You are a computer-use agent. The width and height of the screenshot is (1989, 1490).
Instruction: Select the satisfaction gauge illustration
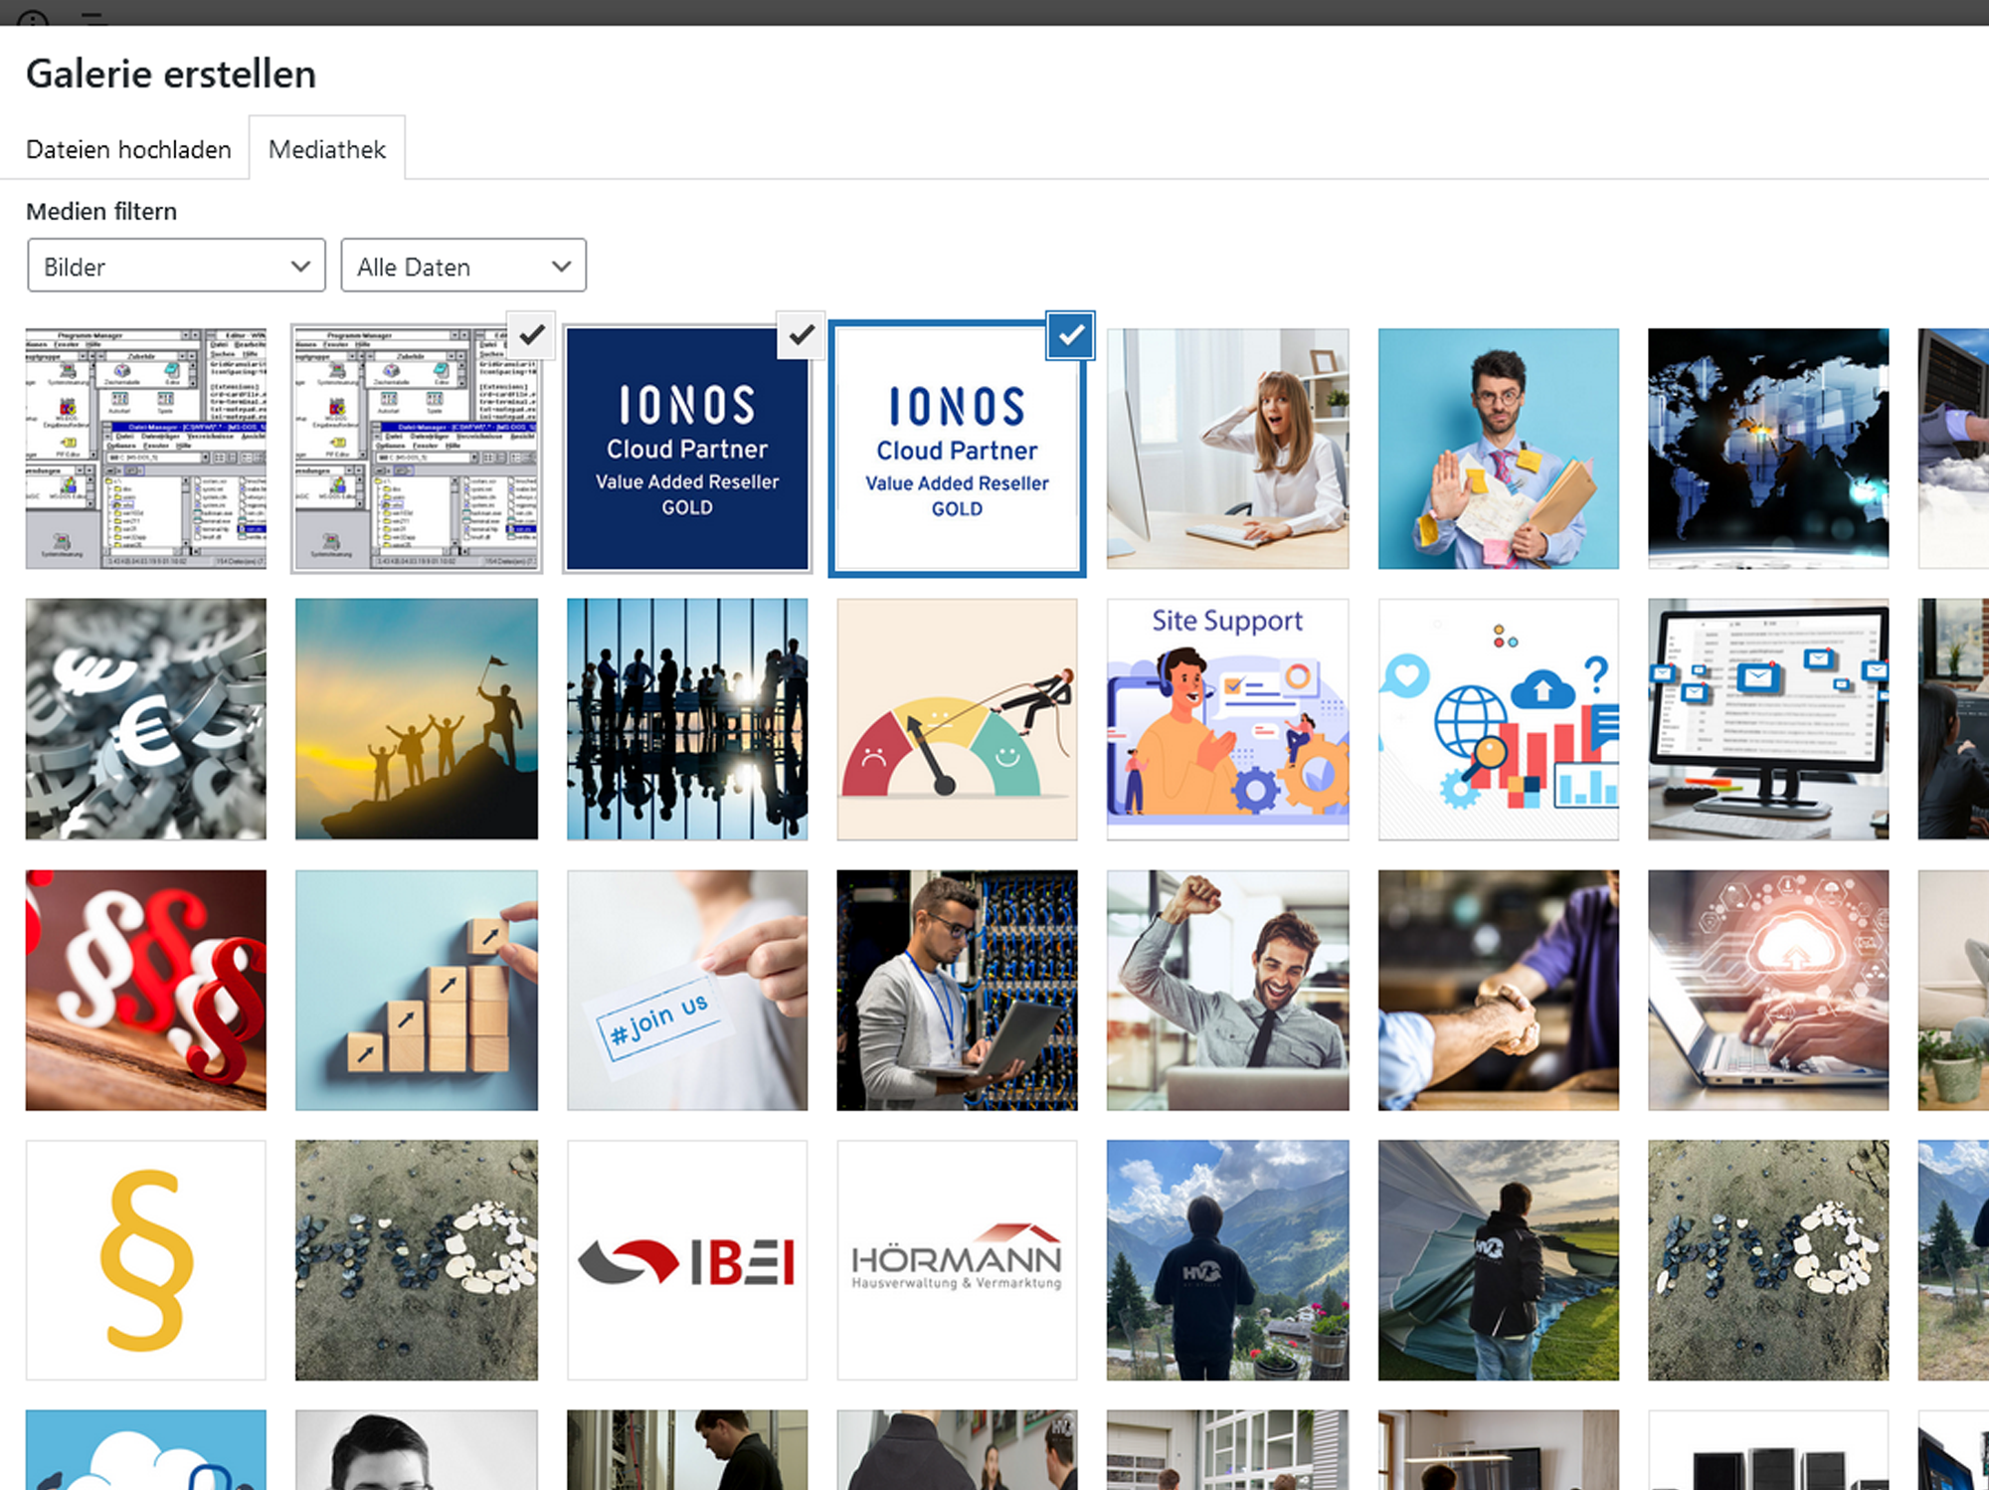click(x=957, y=719)
